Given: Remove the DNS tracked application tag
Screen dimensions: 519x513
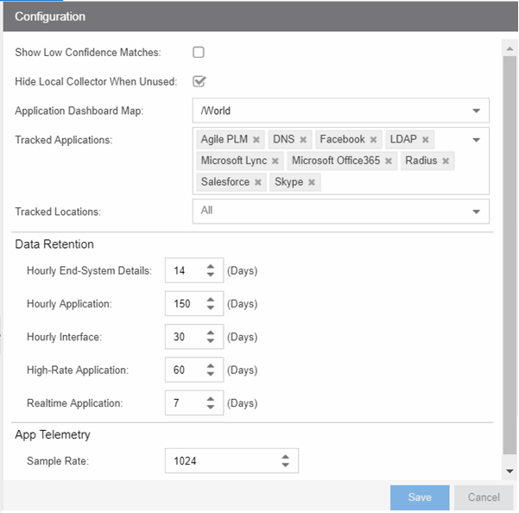Looking at the screenshot, I should click(x=303, y=140).
